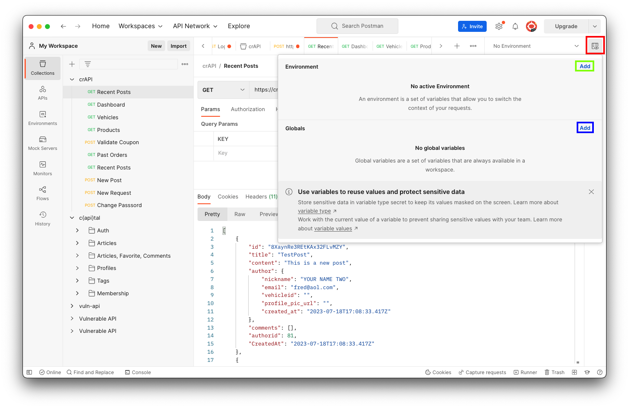This screenshot has height=408, width=629.
Task: Select the Raw response view
Action: coord(240,214)
